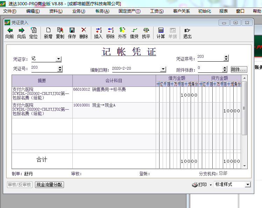Click the 向后 (next voucher) arrow icon

[22, 30]
